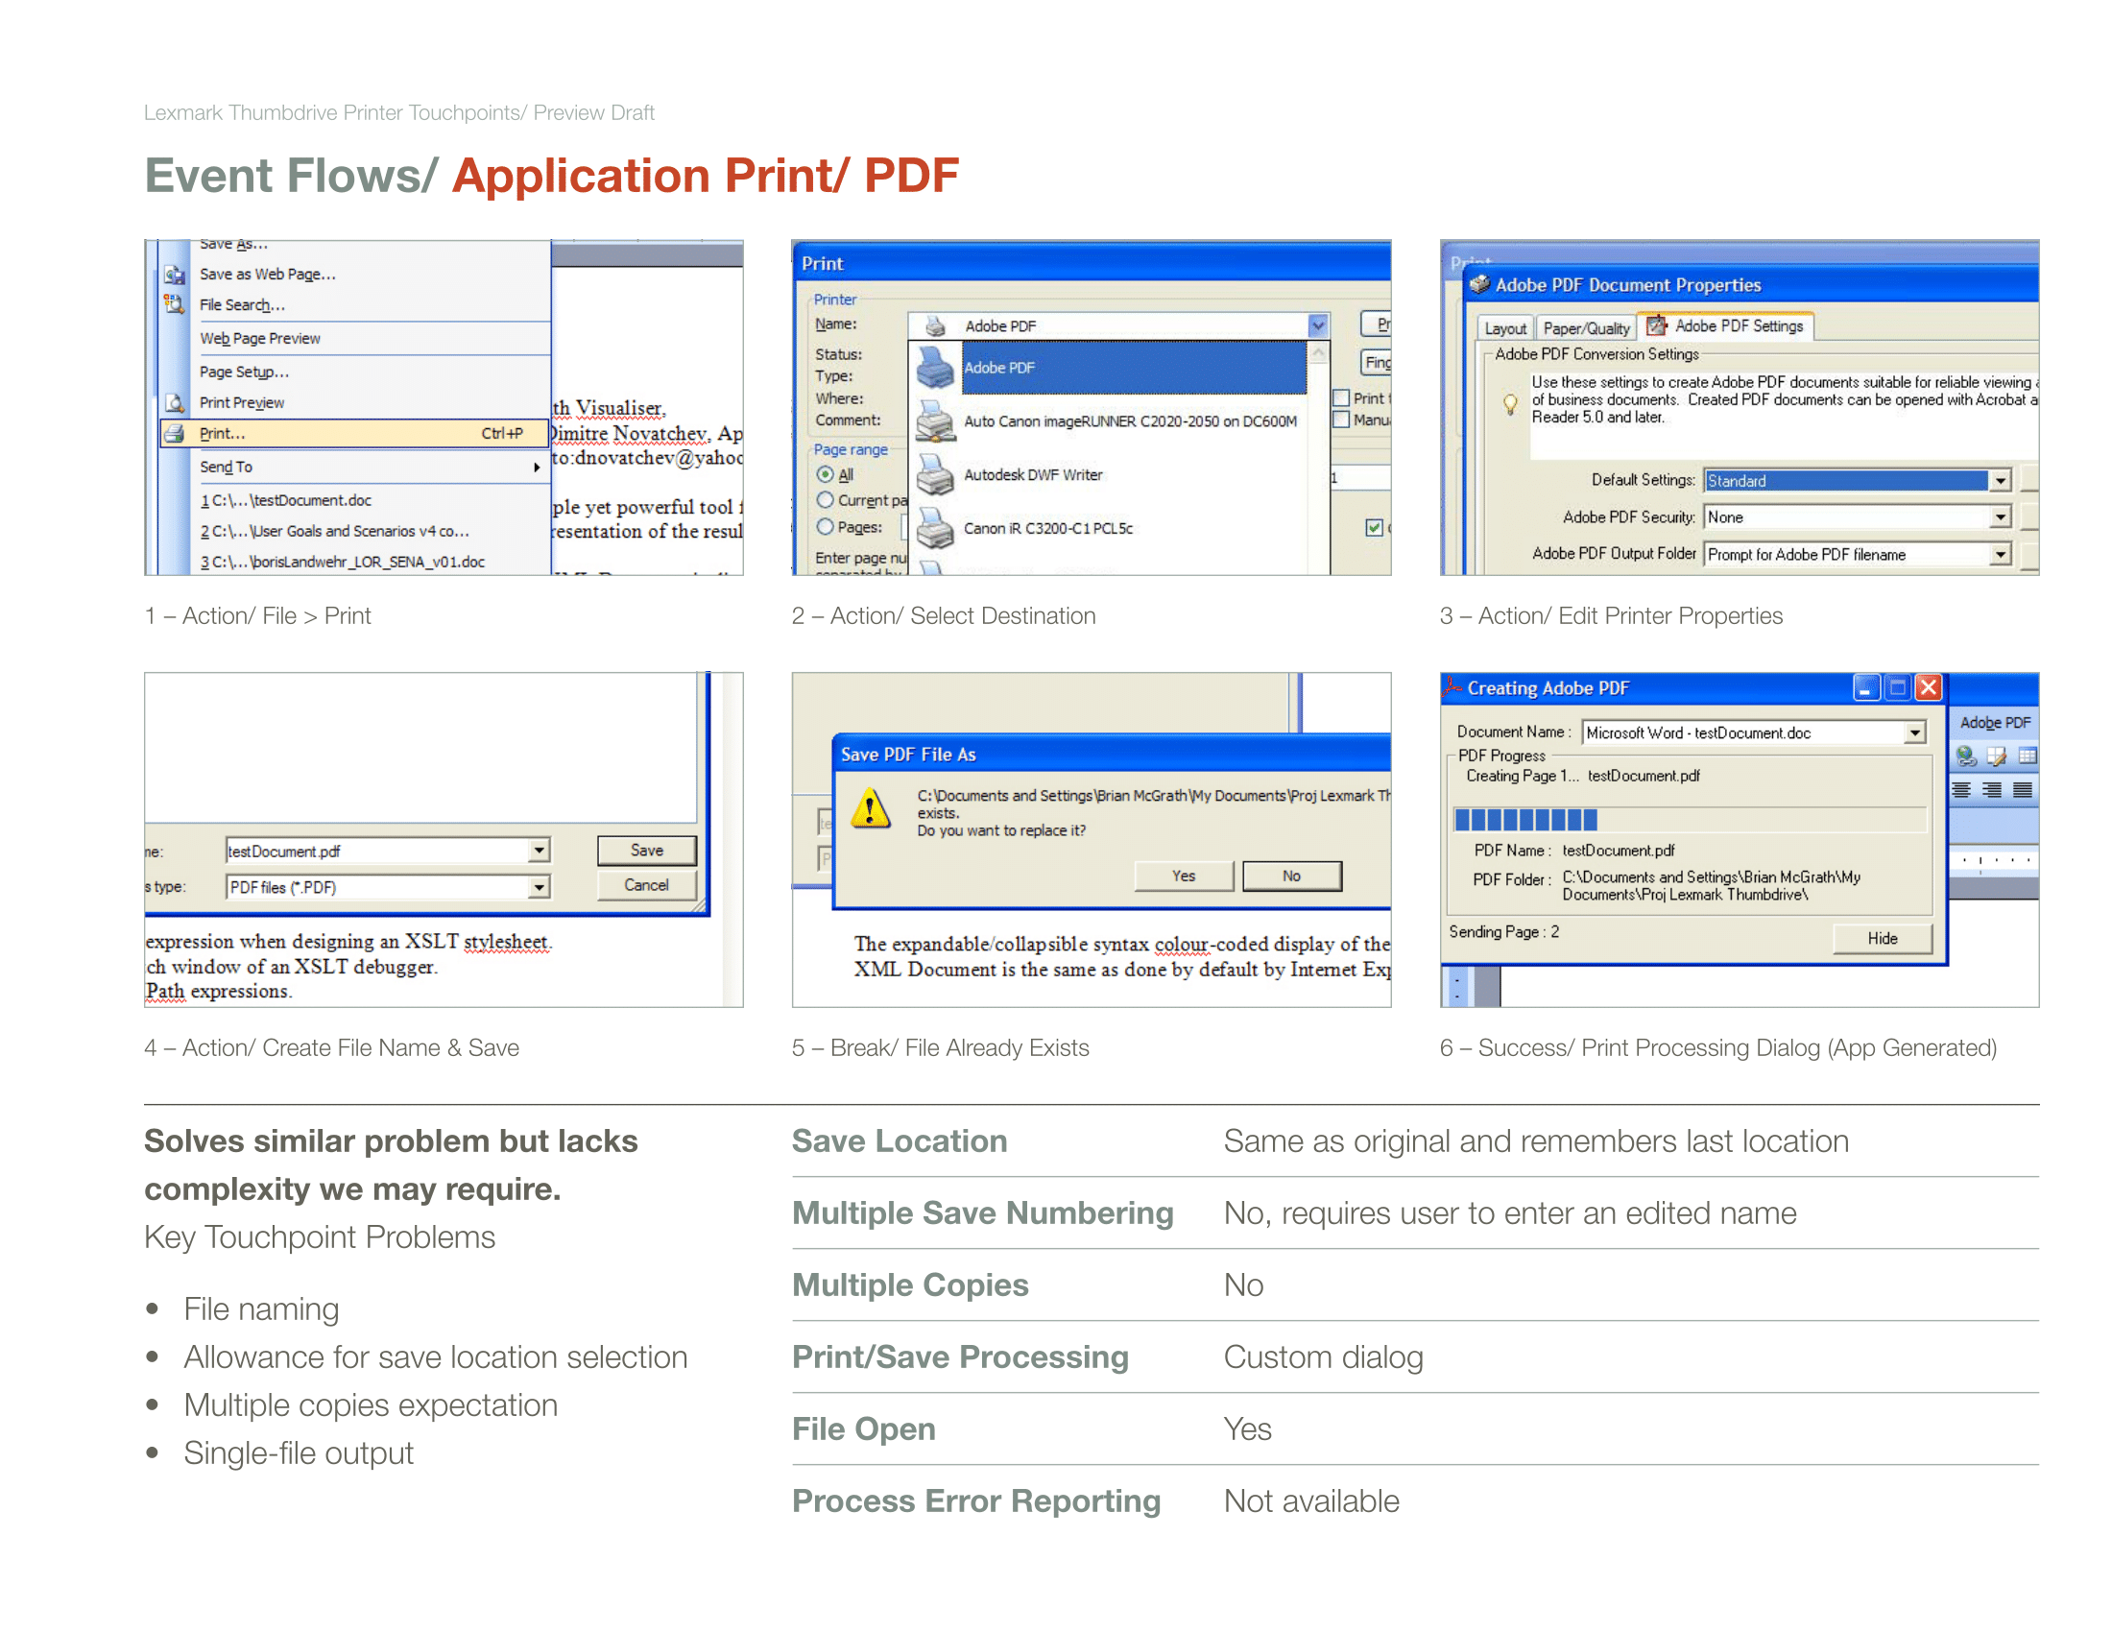
Task: Open the Document Name dropdown
Action: (1915, 732)
